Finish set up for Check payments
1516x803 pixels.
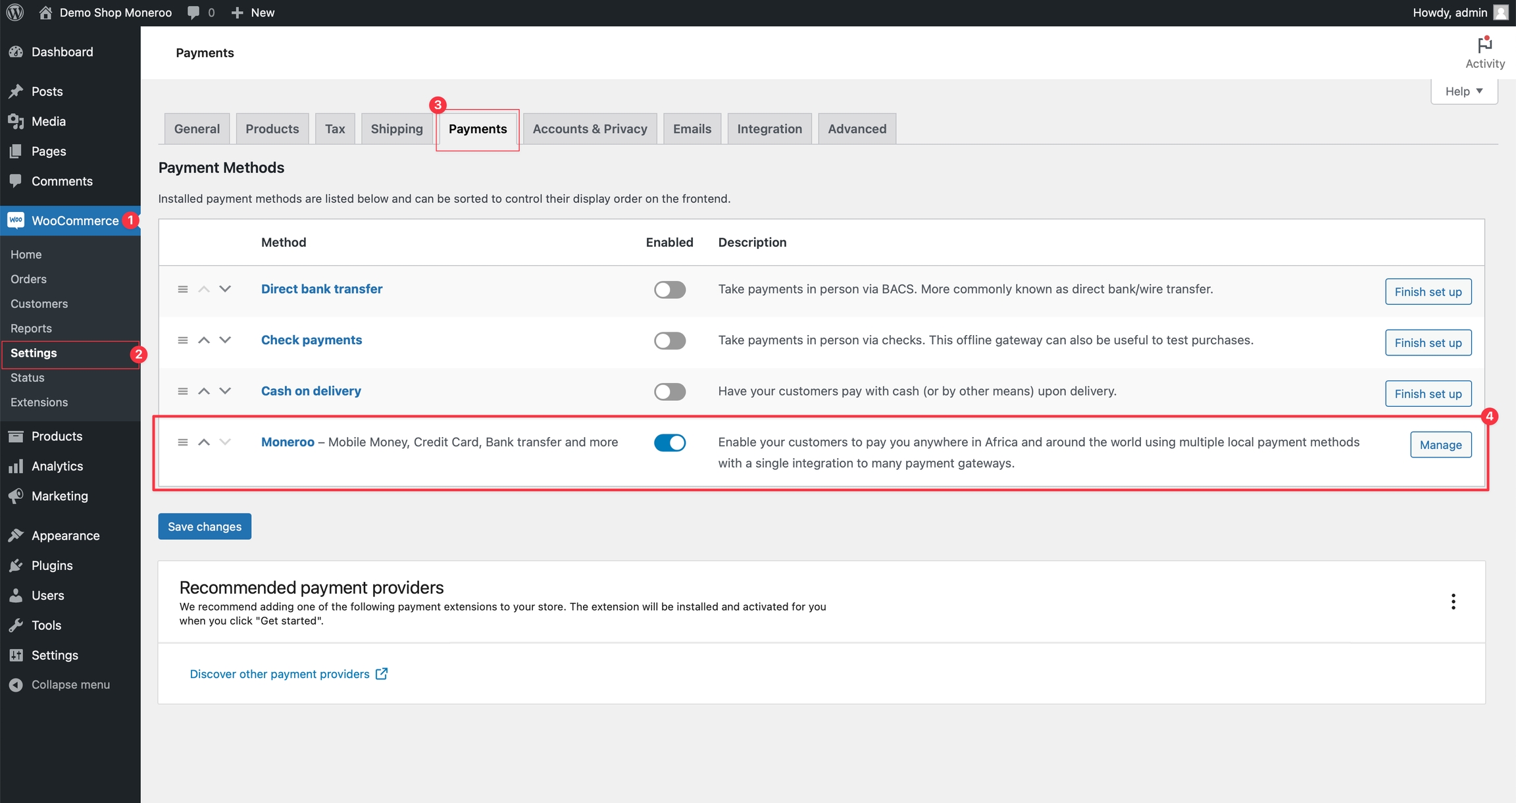[x=1428, y=343]
